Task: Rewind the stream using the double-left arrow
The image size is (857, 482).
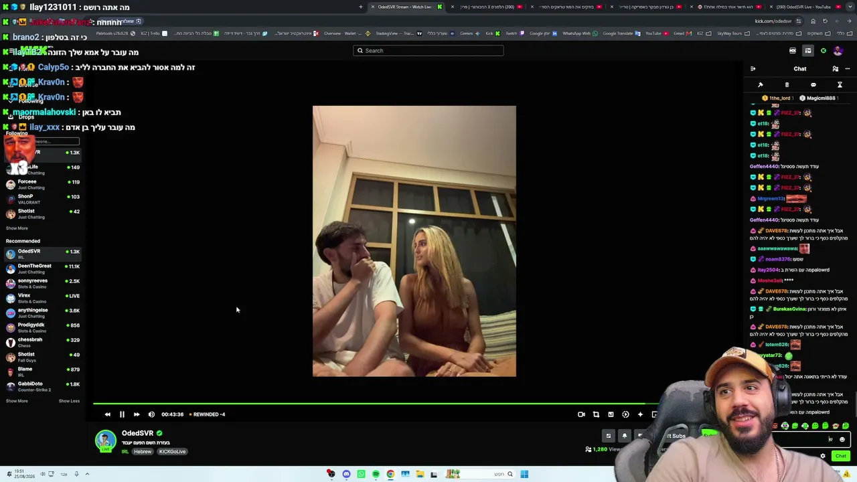Action: (107, 414)
